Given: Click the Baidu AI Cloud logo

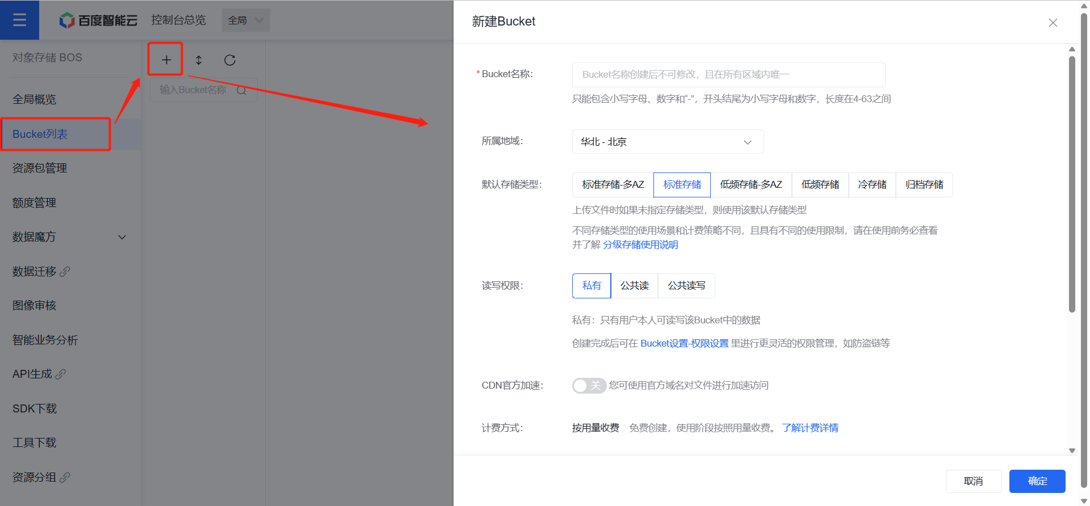Looking at the screenshot, I should pyautogui.click(x=98, y=20).
